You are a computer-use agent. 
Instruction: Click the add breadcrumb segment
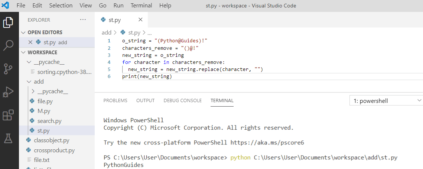coord(107,33)
